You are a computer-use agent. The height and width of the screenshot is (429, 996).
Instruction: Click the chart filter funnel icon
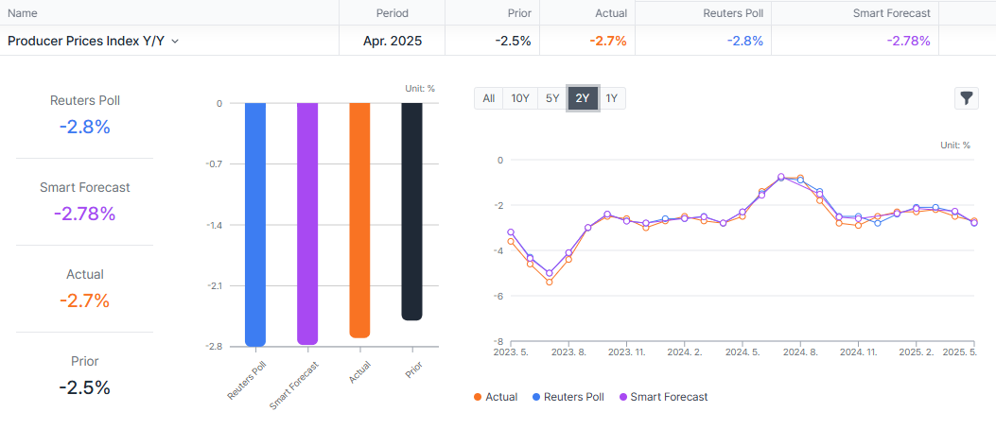[x=966, y=98]
